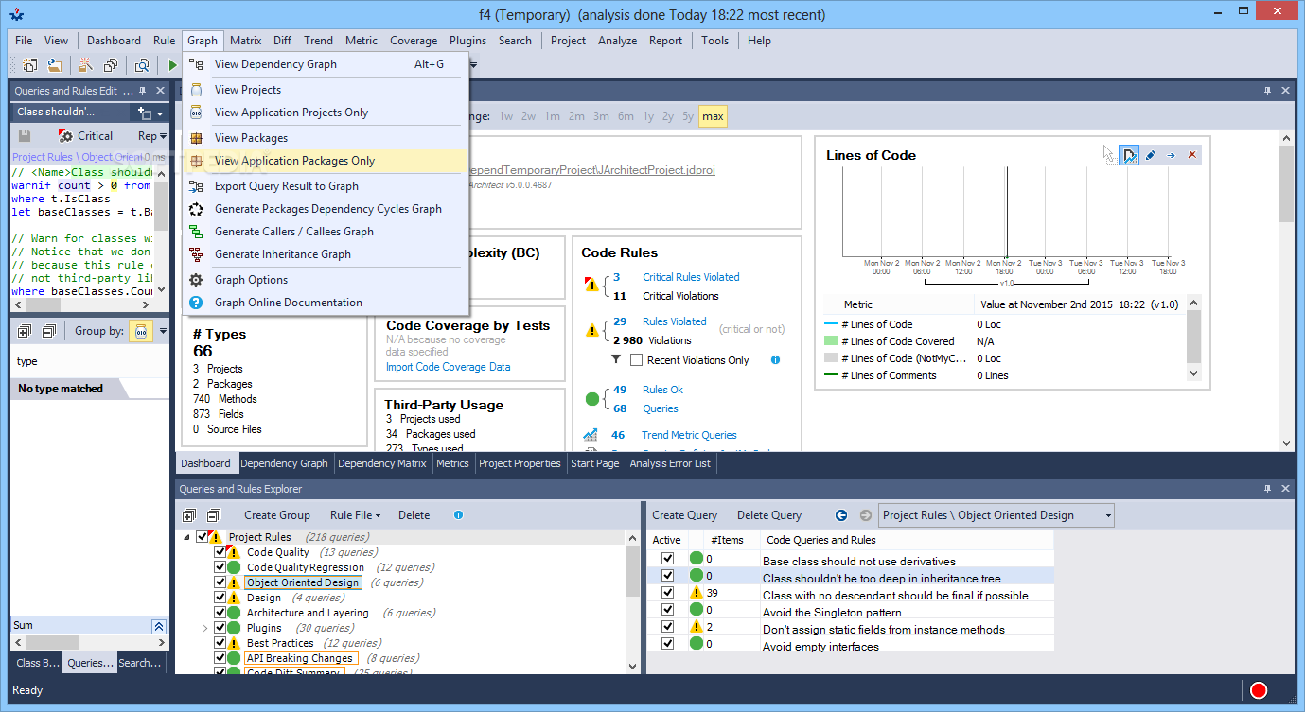
Task: Uncheck the Project Rules root checkbox
Action: point(203,537)
